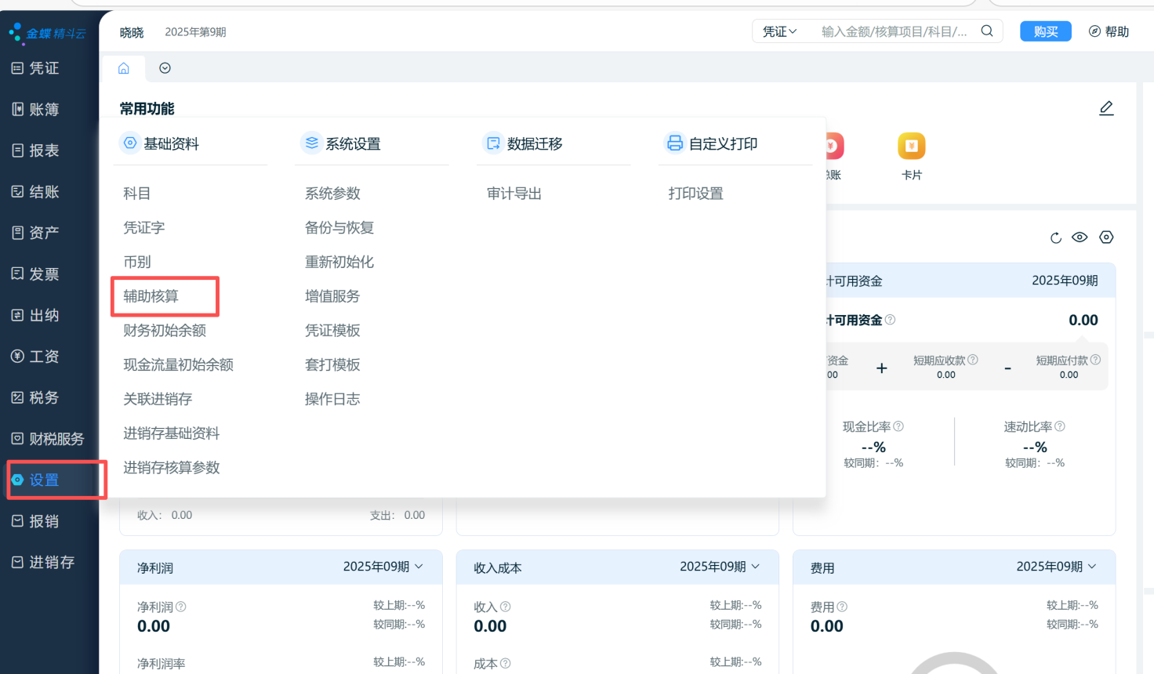The height and width of the screenshot is (674, 1154).
Task: Open dashboard settings hexagon icon
Action: click(1106, 237)
